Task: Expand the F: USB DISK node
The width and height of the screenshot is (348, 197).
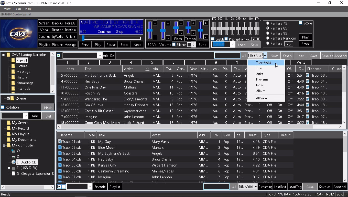Action: 9,168
